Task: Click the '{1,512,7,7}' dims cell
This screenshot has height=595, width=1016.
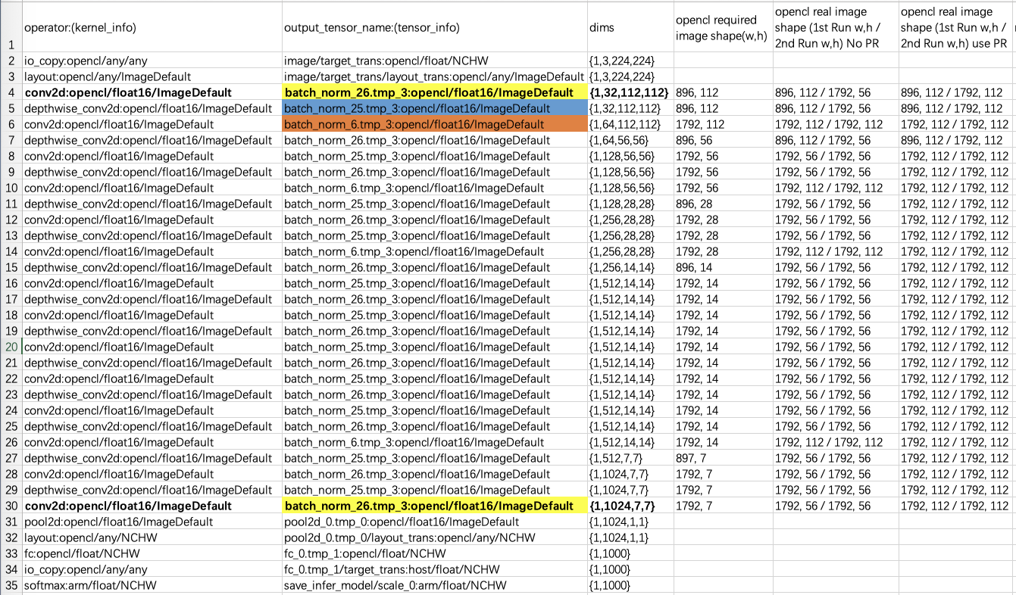Action: pyautogui.click(x=630, y=458)
